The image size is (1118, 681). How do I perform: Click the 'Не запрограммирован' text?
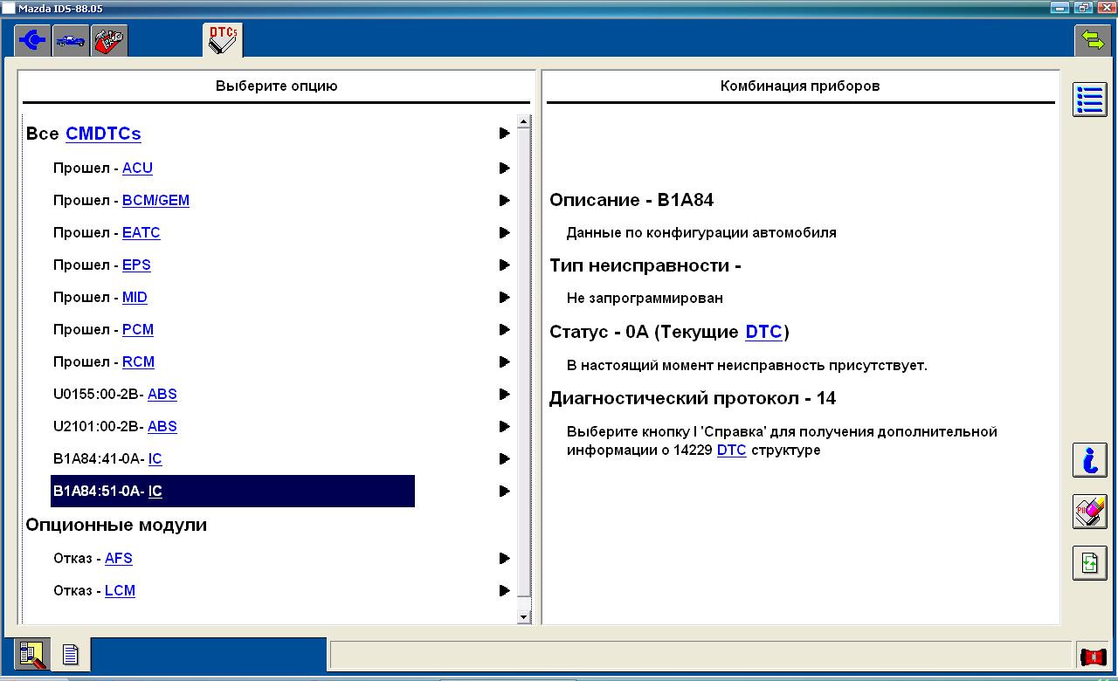point(645,298)
